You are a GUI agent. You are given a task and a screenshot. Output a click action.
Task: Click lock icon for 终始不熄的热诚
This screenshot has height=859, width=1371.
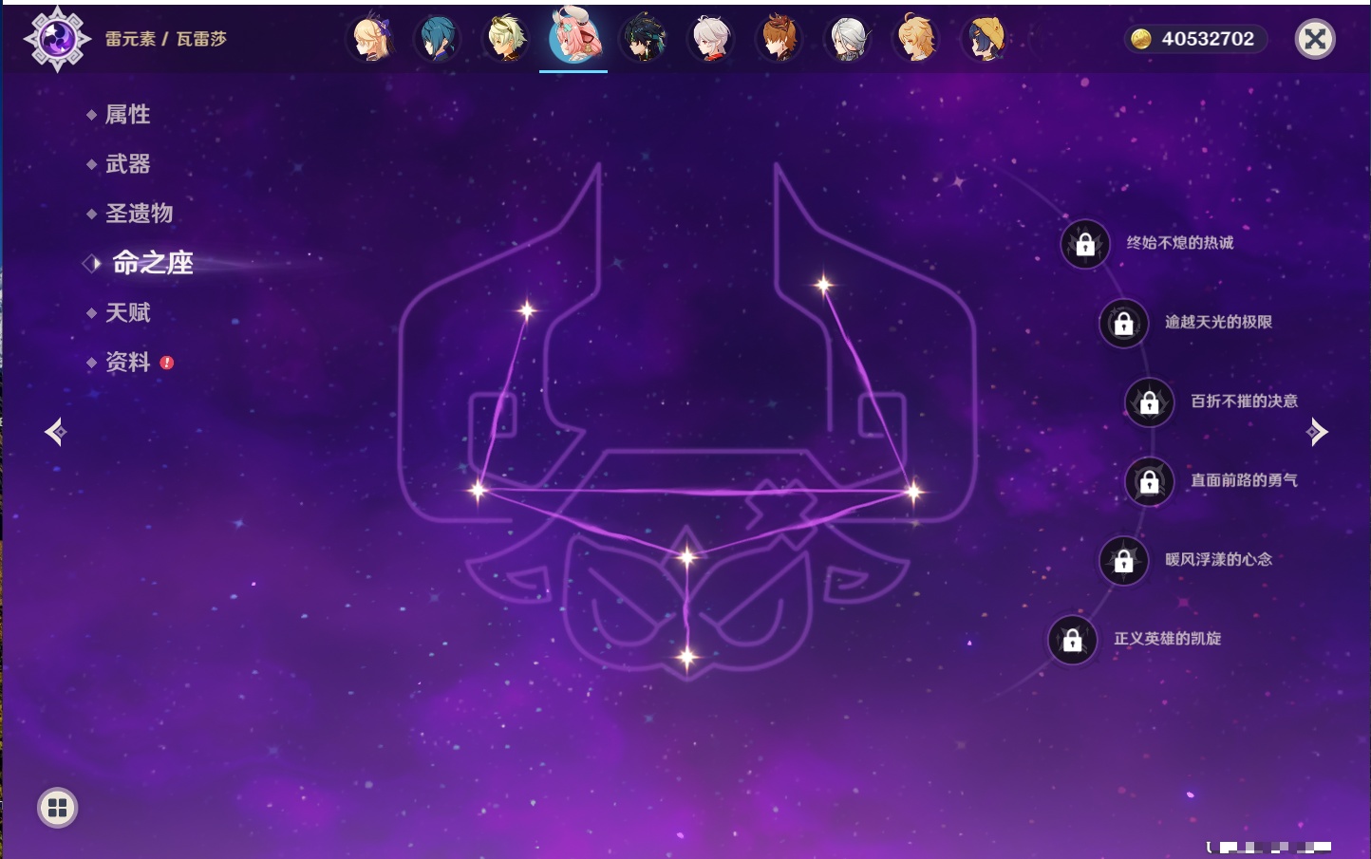(1085, 245)
